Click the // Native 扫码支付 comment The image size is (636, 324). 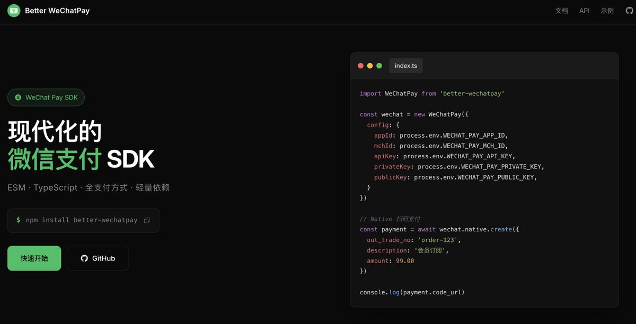click(390, 219)
